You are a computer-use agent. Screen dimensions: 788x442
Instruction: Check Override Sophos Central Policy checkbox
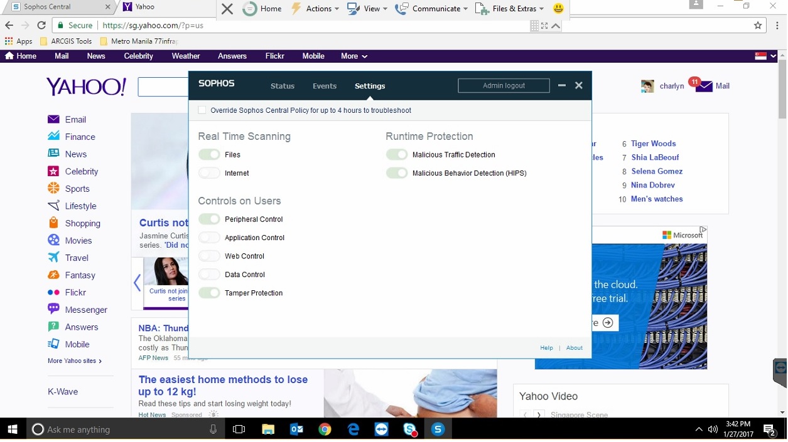202,110
